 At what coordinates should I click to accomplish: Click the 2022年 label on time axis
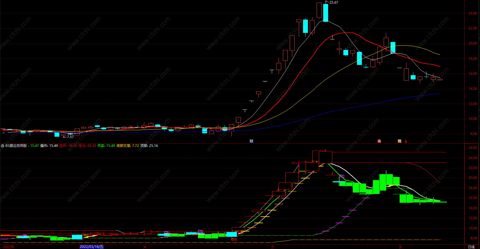pyautogui.click(x=9, y=247)
